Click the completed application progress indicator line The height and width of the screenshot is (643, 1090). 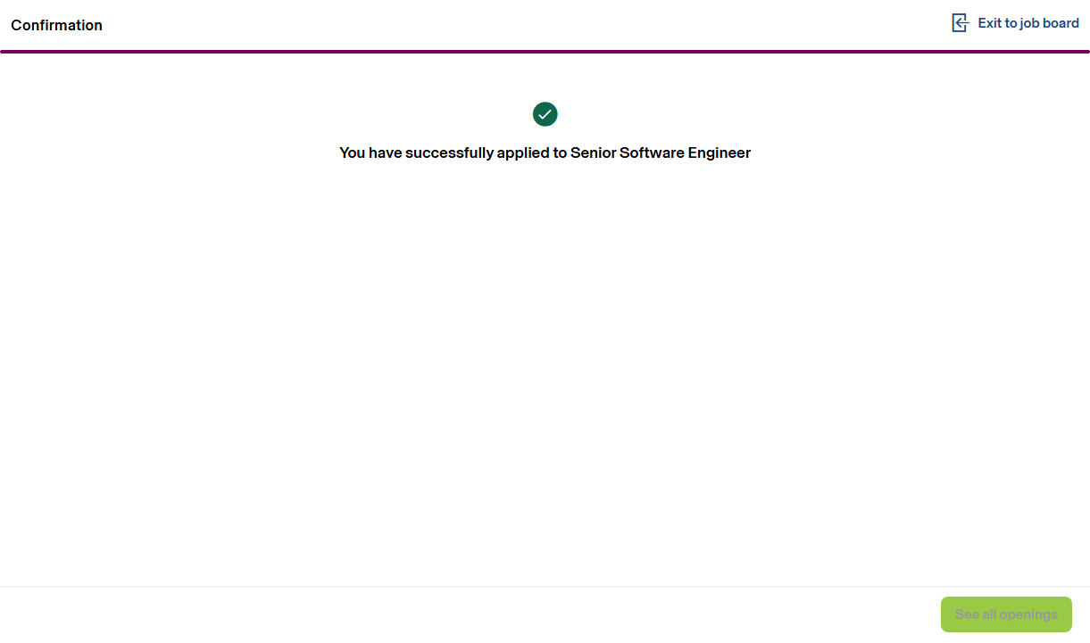click(545, 52)
